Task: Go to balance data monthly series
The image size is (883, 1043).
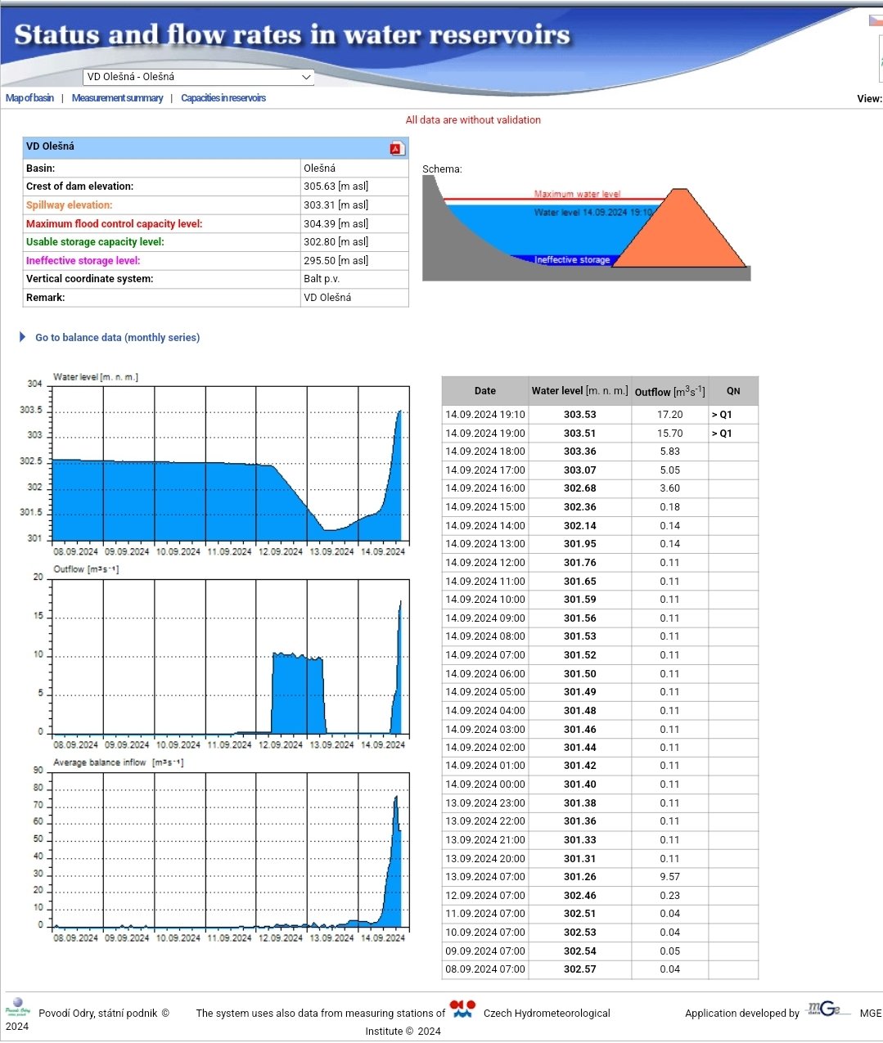Action: point(117,337)
